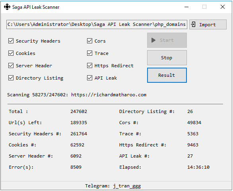Click the Cookies count 62592
Viewport: 233px width, 191px height.
point(78,145)
